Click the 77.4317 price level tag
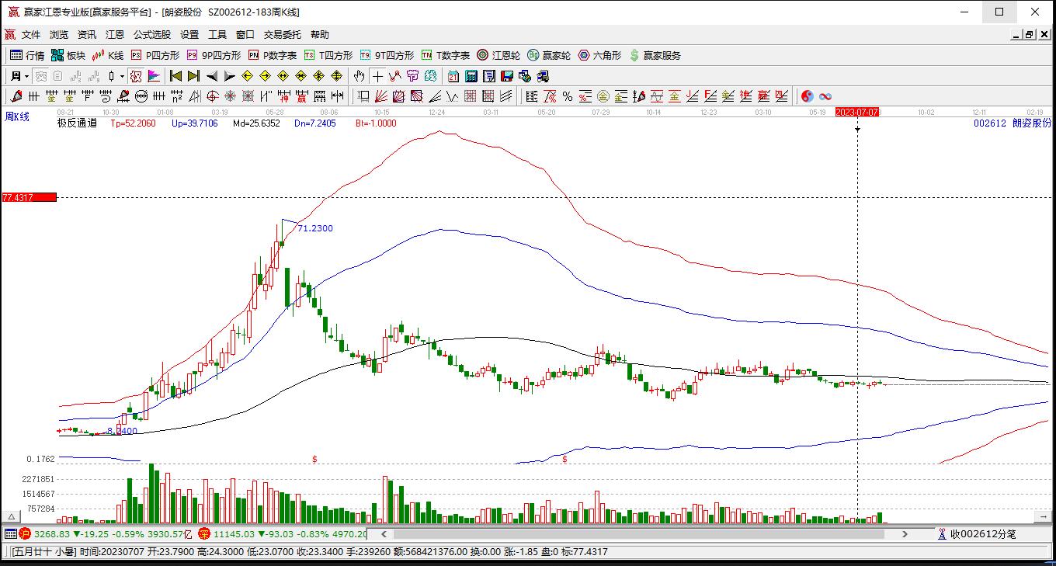The image size is (1056, 566). pyautogui.click(x=30, y=198)
